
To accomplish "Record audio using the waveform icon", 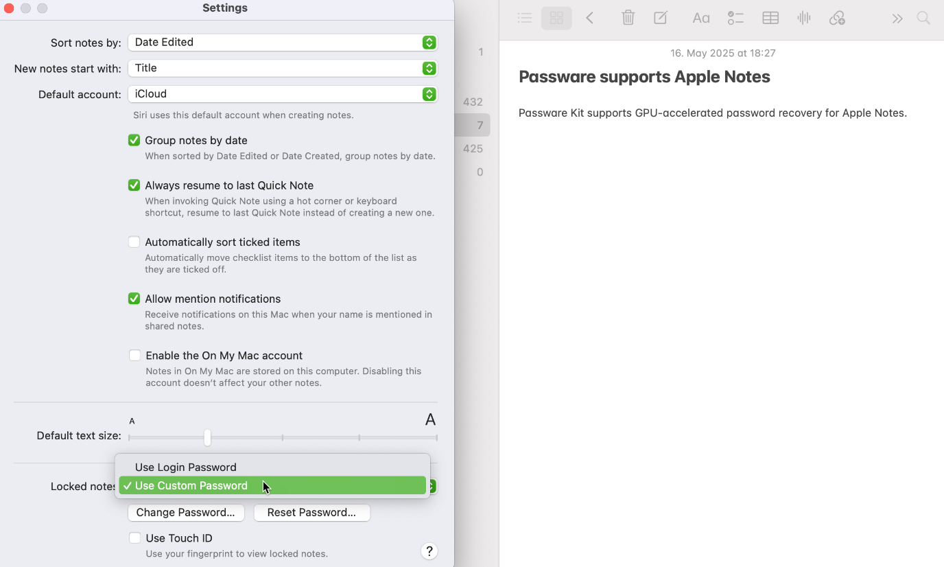I will tap(803, 19).
